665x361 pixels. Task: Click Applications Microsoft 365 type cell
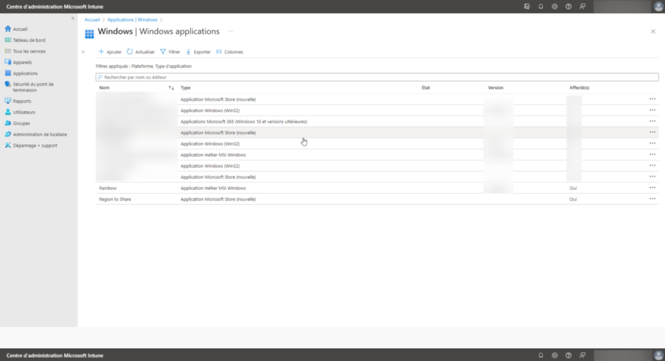tap(244, 121)
